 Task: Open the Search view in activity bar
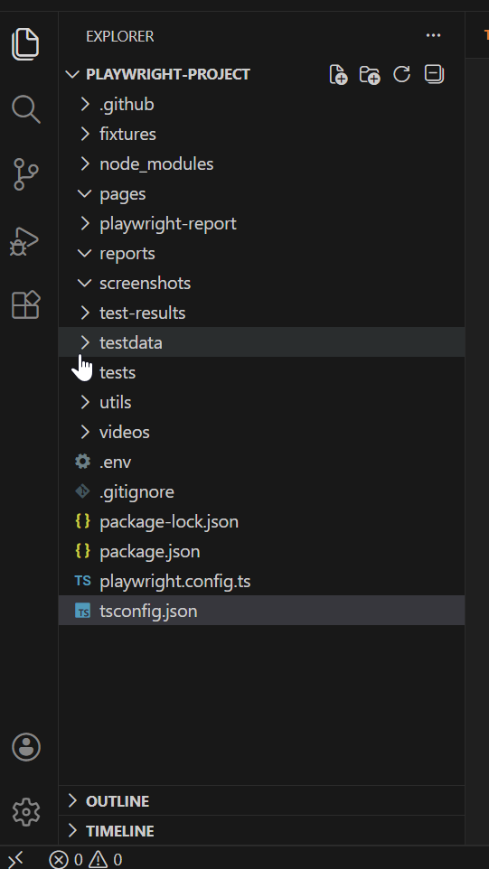25,108
